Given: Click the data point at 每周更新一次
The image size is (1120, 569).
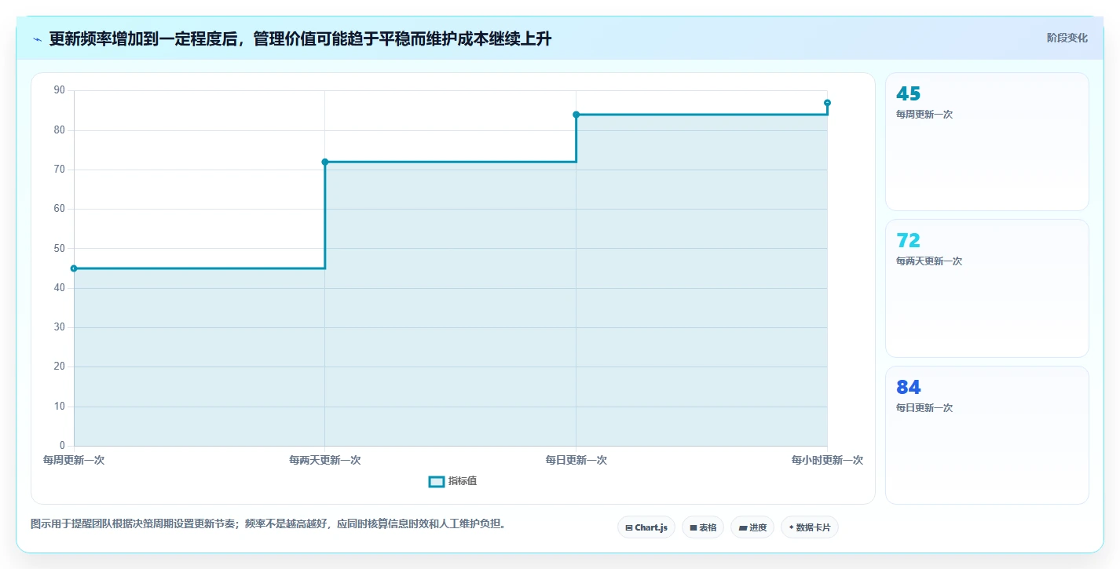Looking at the screenshot, I should pos(74,268).
